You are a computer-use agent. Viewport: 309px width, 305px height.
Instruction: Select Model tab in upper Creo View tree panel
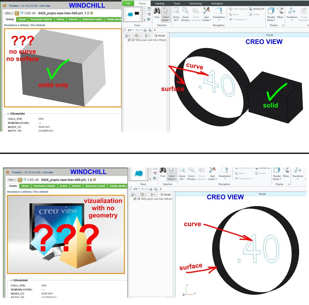[x=160, y=36]
